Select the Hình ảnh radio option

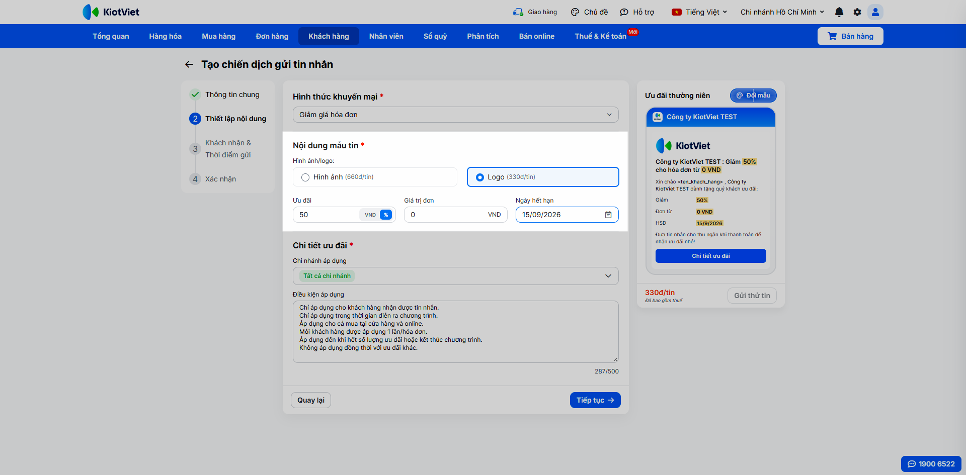point(305,177)
